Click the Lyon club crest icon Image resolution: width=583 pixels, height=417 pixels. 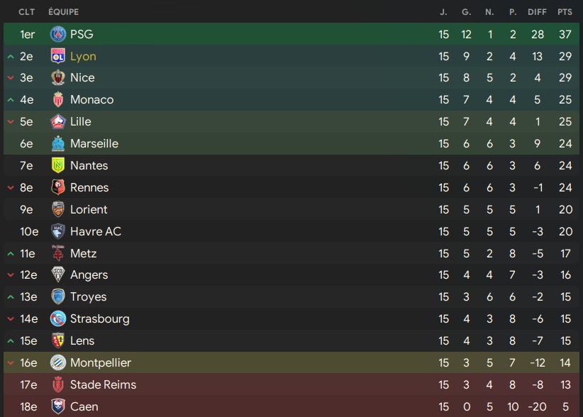58,56
